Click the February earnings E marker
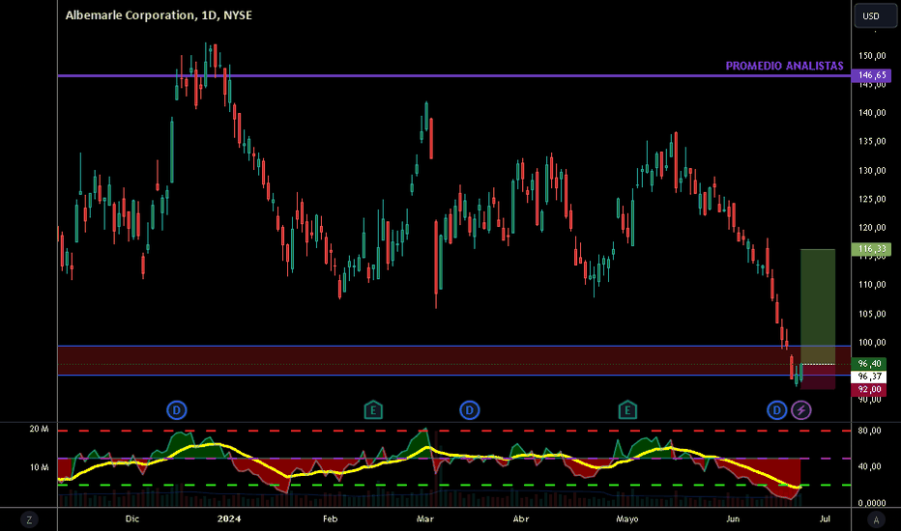 click(x=373, y=410)
